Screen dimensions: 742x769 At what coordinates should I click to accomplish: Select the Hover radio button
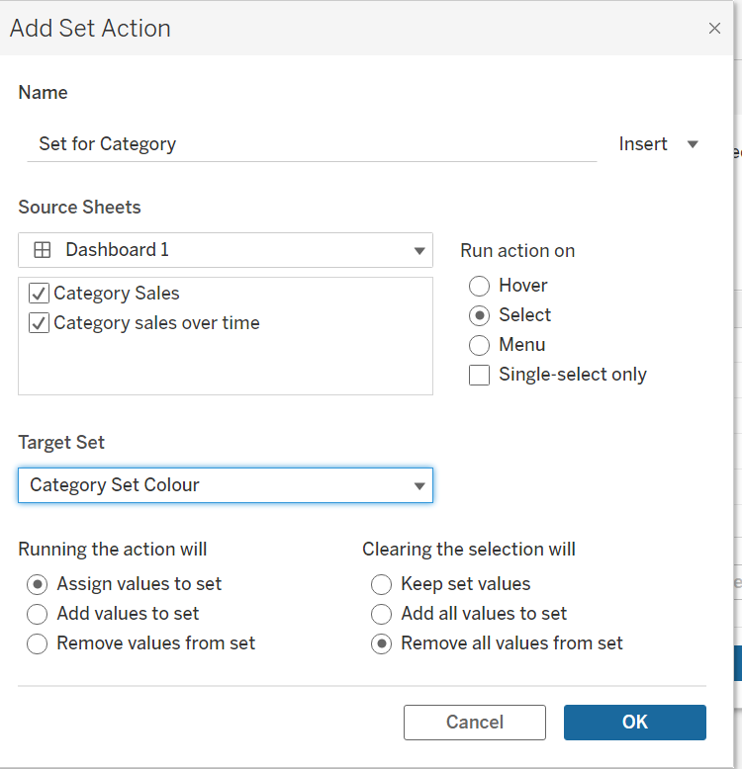pyautogui.click(x=479, y=286)
